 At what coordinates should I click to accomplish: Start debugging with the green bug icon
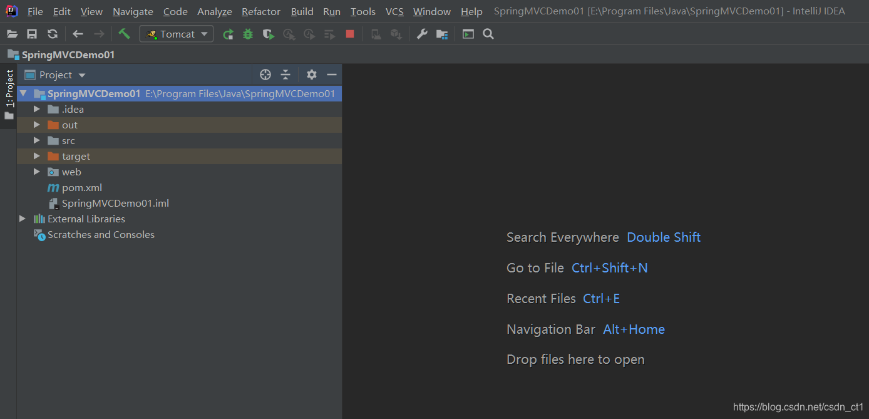click(248, 34)
